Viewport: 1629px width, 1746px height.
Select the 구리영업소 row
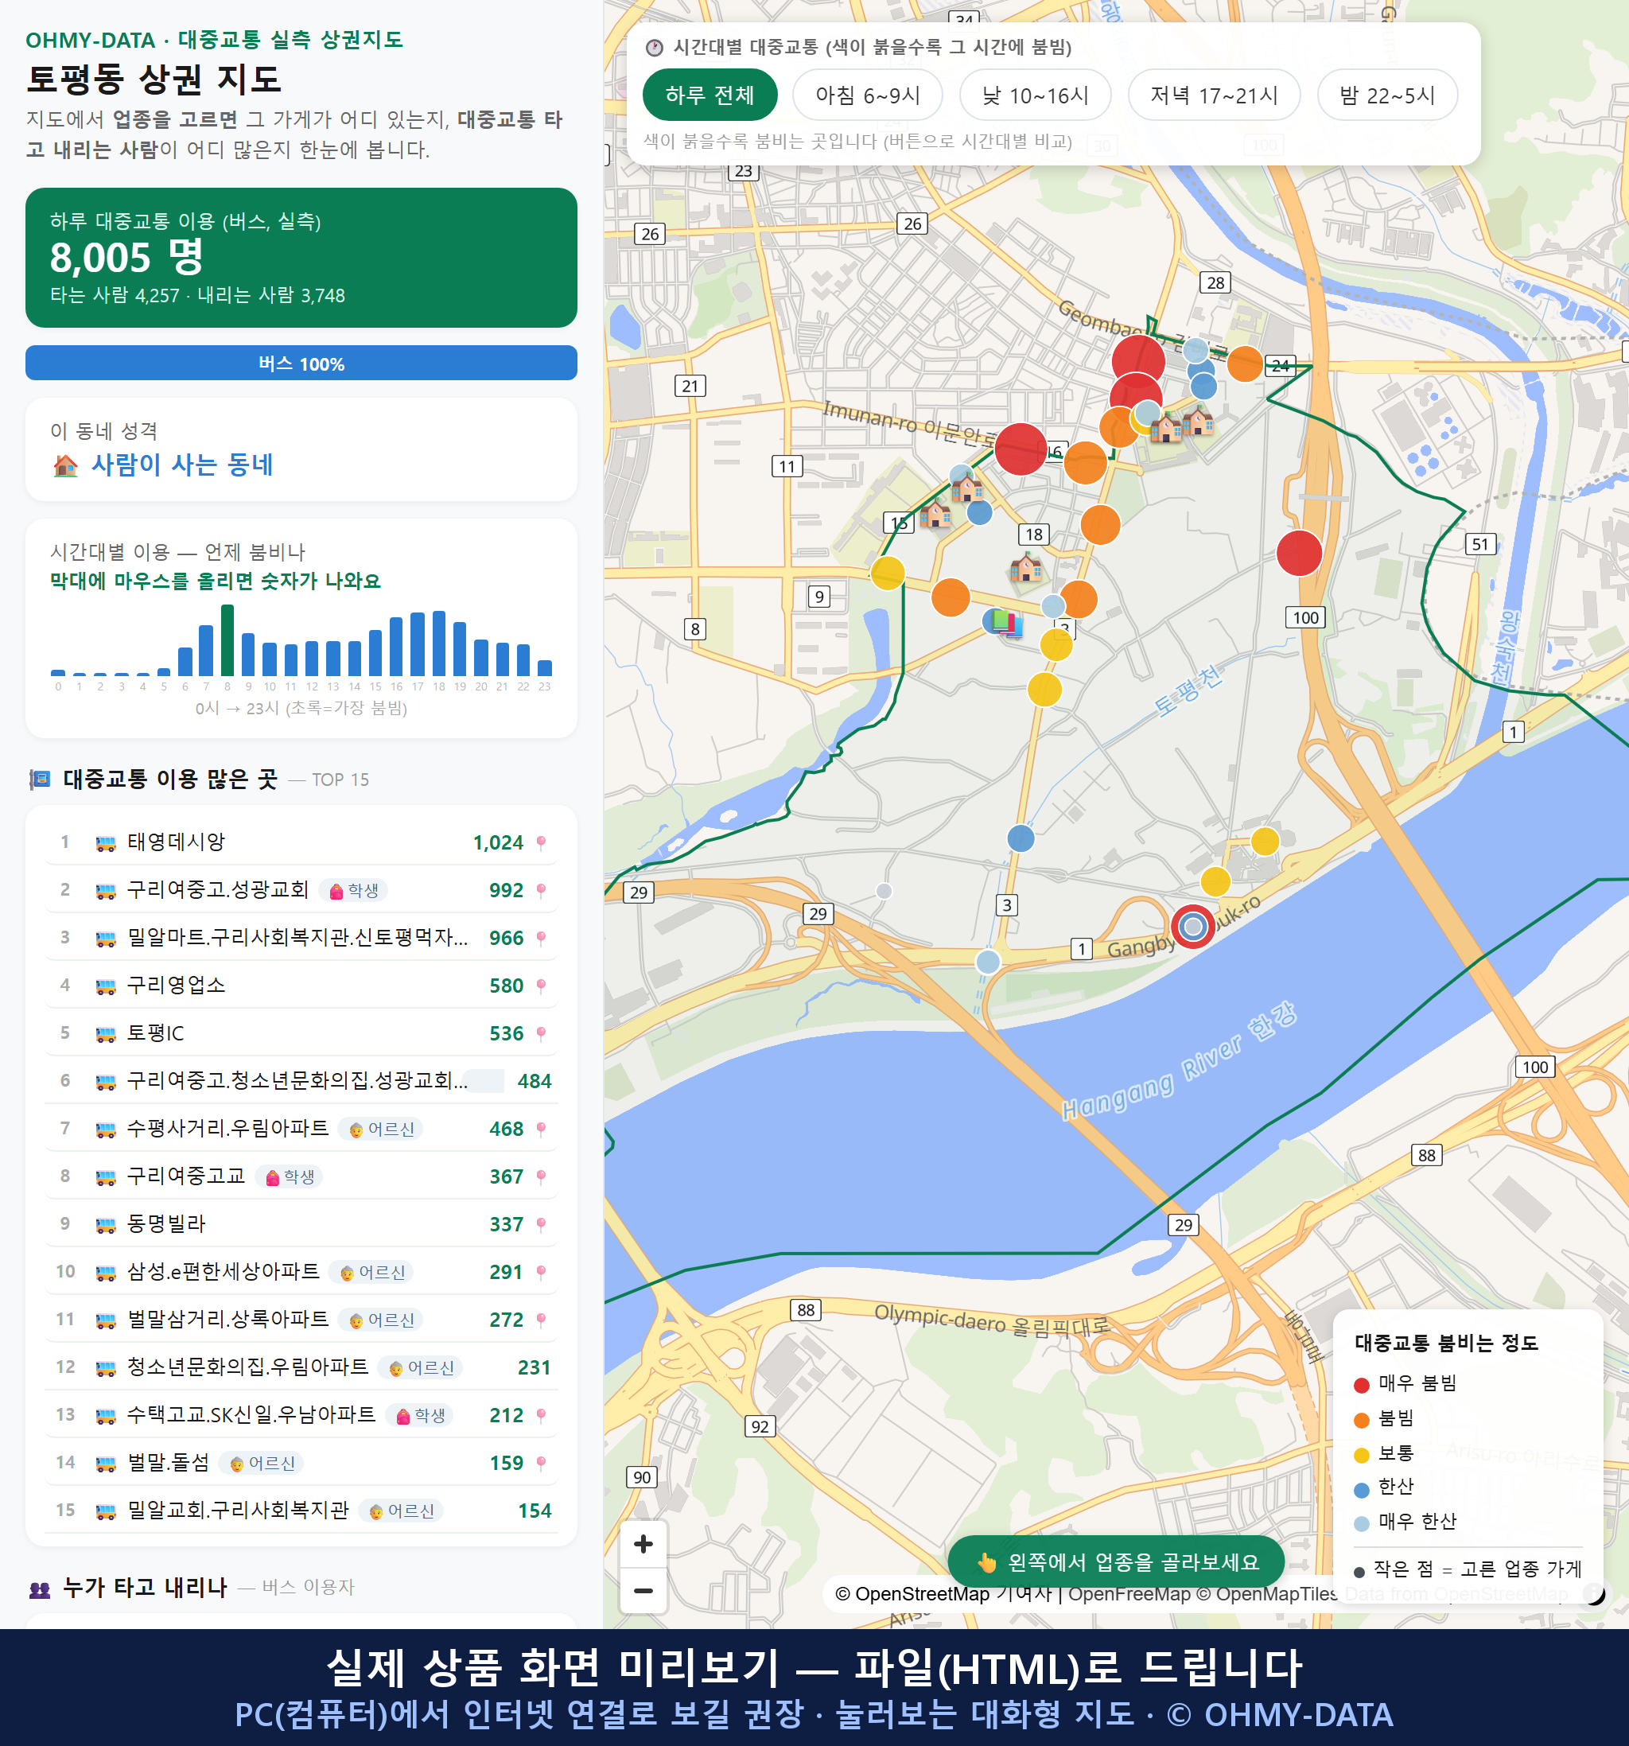click(301, 986)
